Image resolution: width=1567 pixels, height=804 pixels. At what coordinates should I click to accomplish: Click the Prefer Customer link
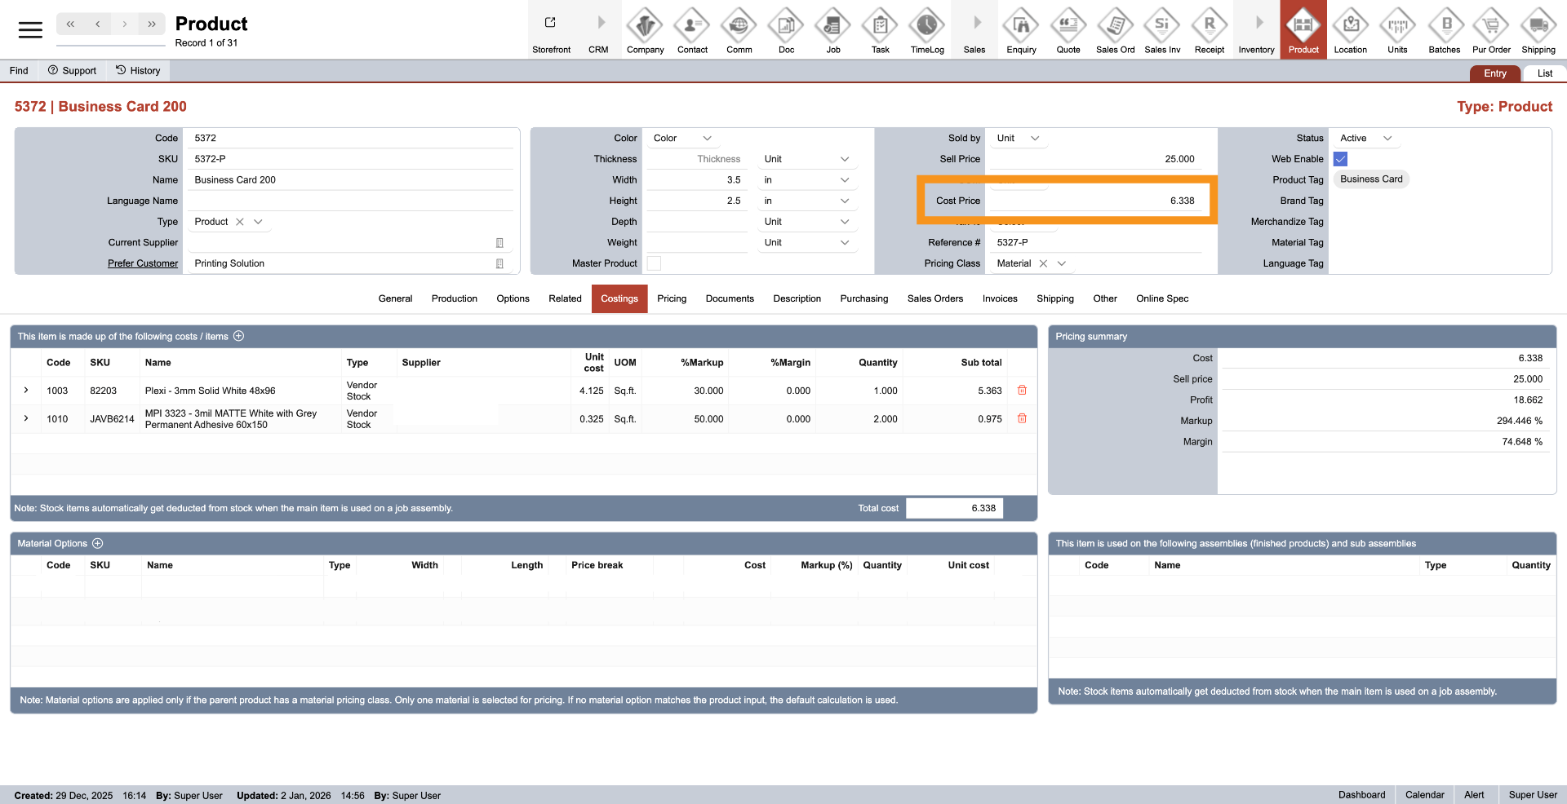(143, 263)
